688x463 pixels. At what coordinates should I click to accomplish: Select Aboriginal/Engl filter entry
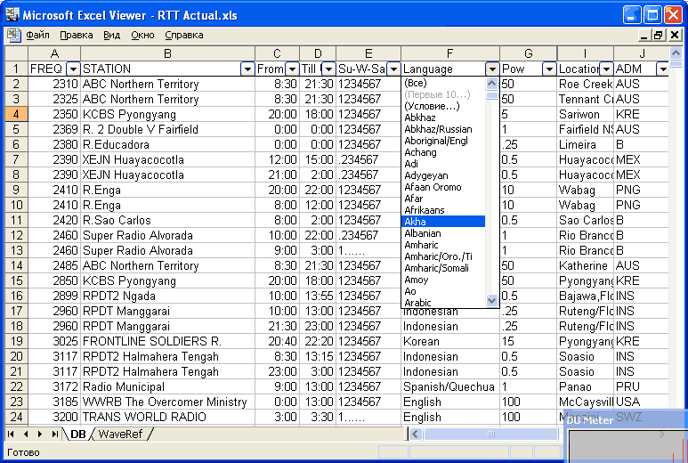443,141
